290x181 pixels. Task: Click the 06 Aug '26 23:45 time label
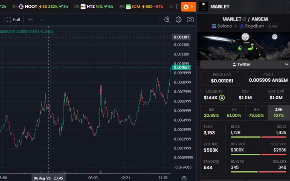click(49, 178)
